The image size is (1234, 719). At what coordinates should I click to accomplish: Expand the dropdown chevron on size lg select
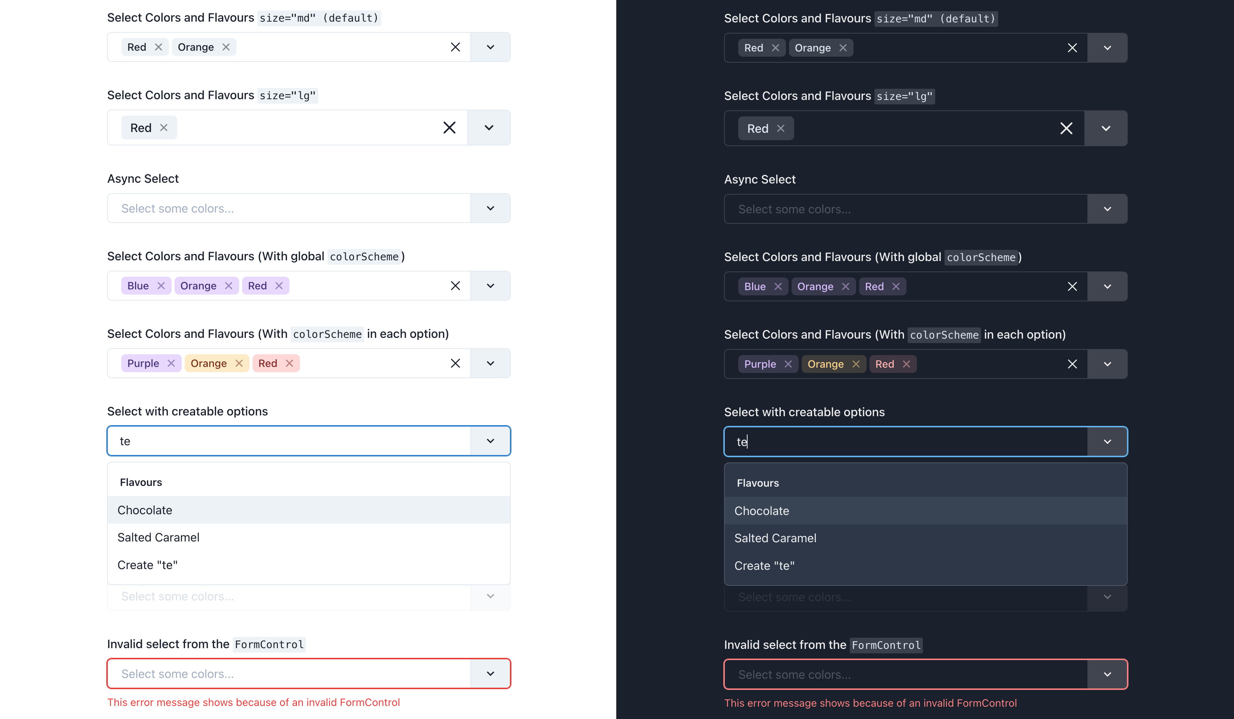pyautogui.click(x=489, y=128)
